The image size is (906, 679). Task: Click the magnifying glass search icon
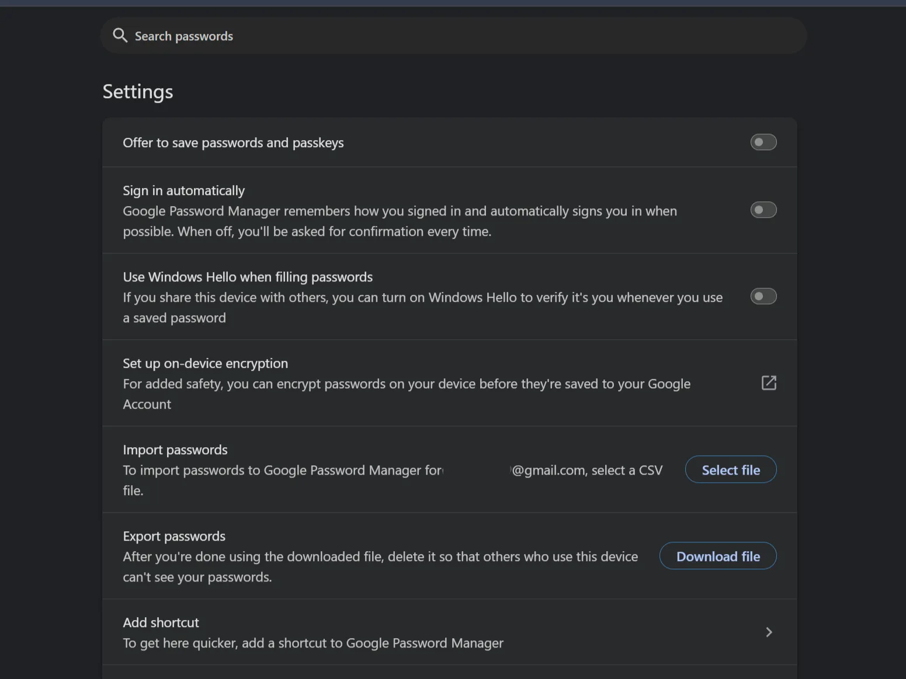120,36
